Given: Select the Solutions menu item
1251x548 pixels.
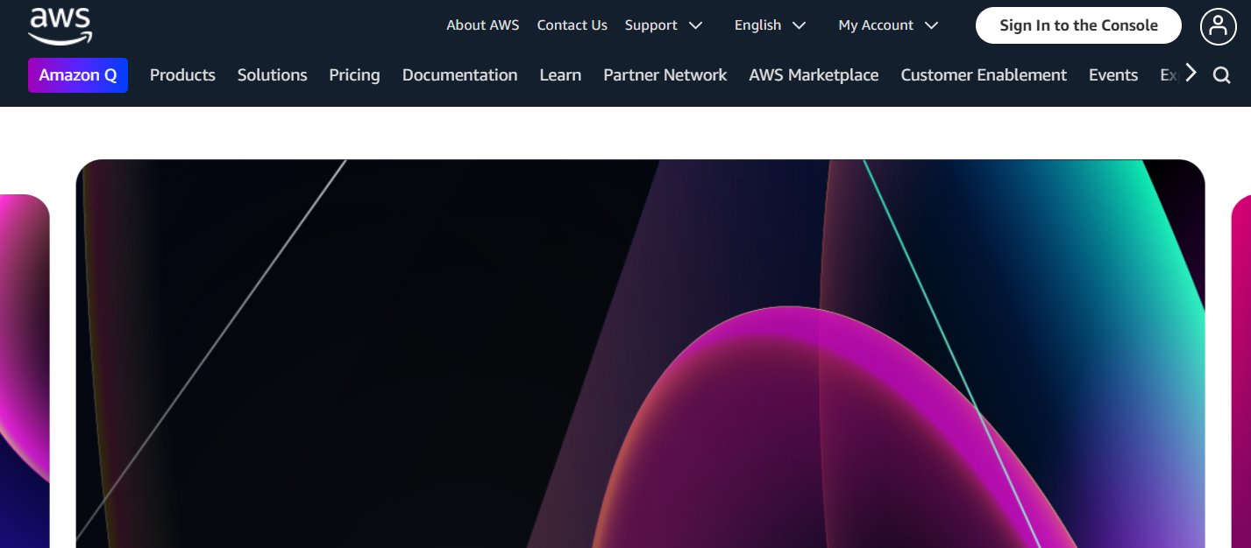Looking at the screenshot, I should (272, 75).
